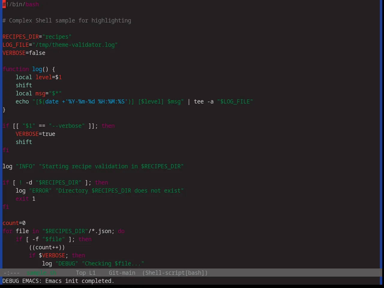Click the "Checking $file..." string

(x=113, y=263)
